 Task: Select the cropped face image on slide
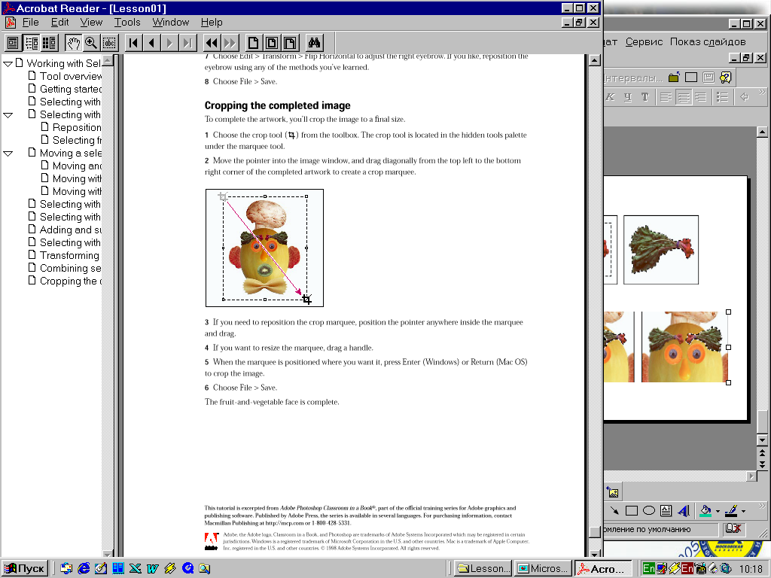coord(684,346)
